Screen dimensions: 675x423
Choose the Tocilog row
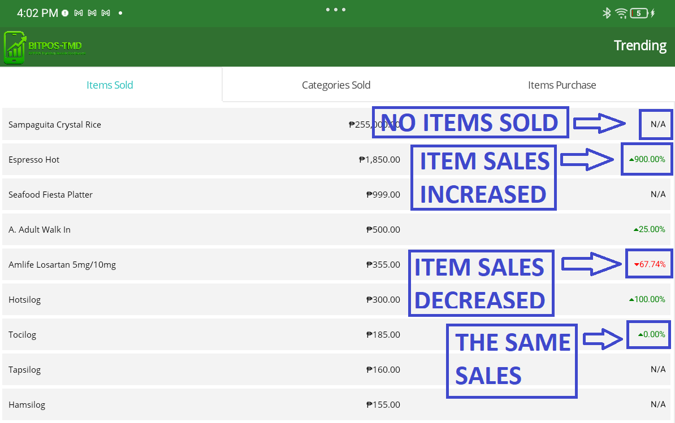(x=23, y=335)
